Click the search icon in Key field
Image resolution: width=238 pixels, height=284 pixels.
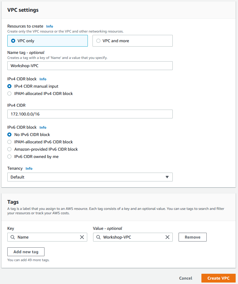coord(13,237)
